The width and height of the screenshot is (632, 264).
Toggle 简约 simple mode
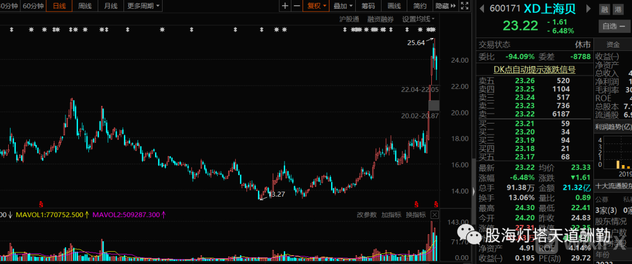[x=420, y=6]
